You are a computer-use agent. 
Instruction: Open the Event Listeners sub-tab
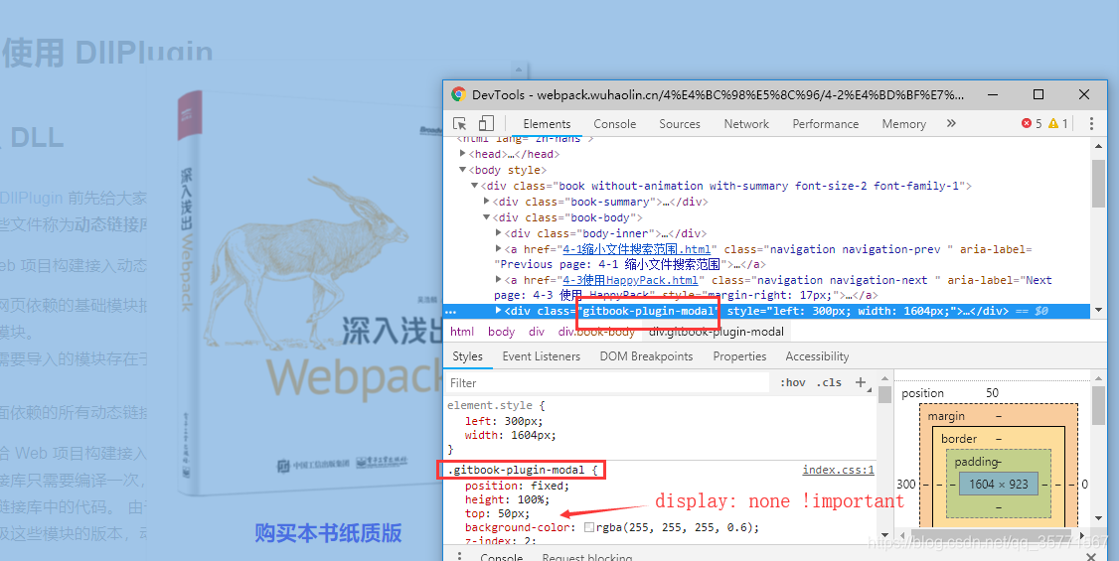(x=541, y=355)
